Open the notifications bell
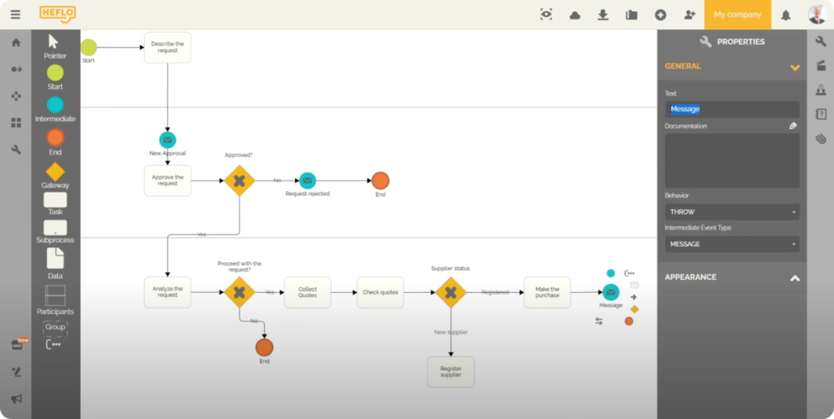This screenshot has height=419, width=834. pyautogui.click(x=786, y=15)
